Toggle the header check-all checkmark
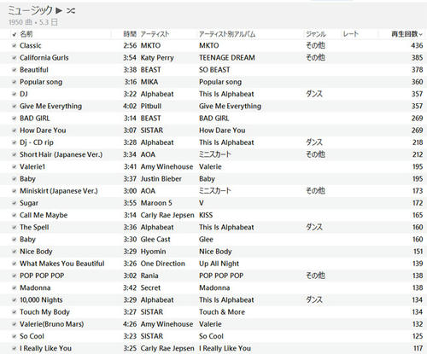The image size is (427, 354). pos(14,34)
